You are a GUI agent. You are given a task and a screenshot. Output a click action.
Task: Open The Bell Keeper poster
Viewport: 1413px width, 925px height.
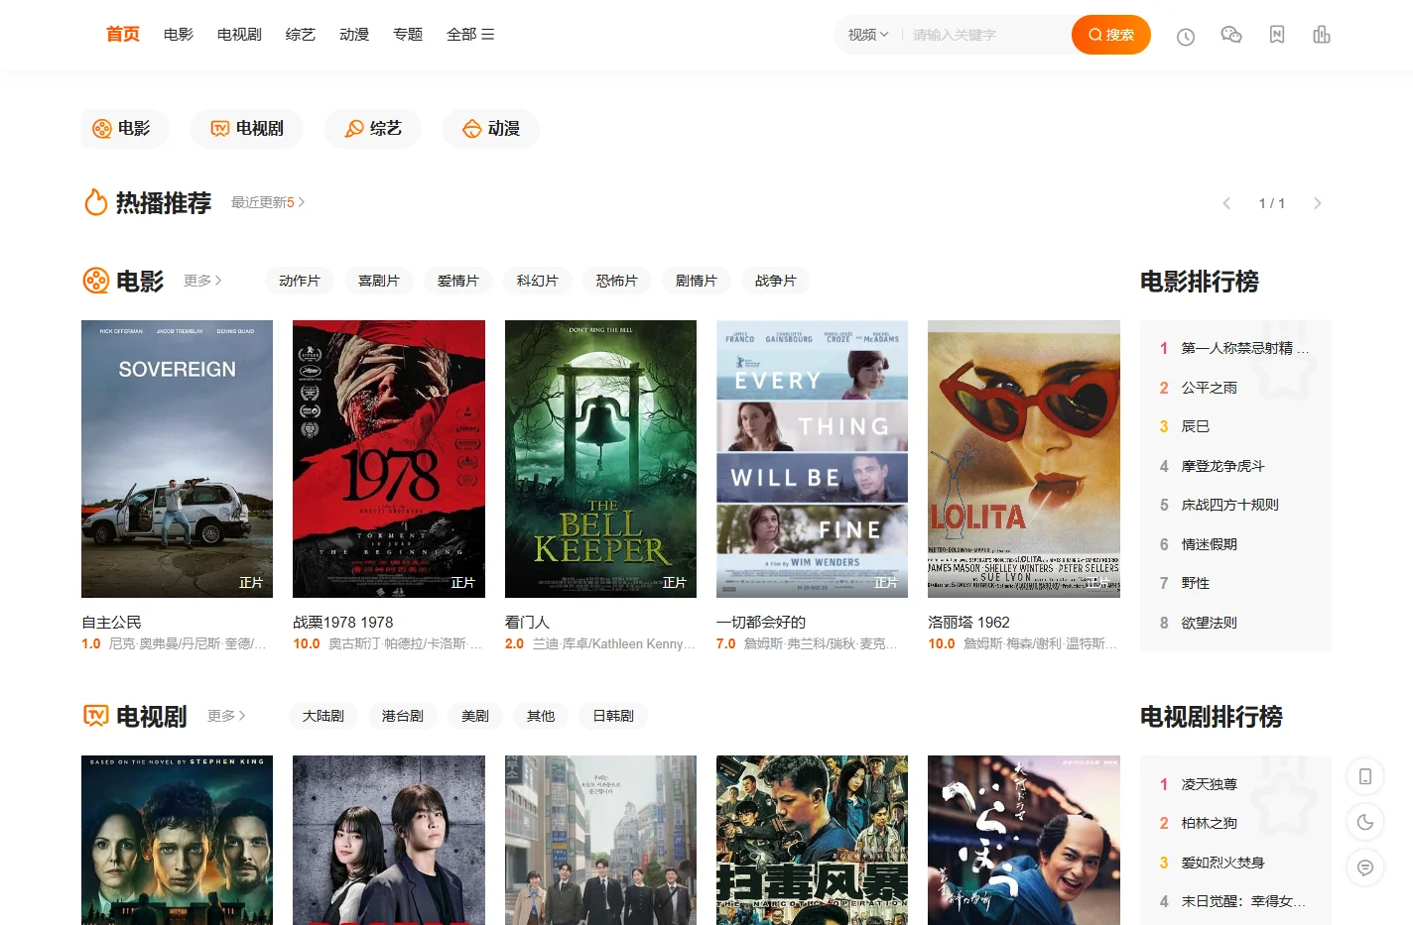pos(600,459)
